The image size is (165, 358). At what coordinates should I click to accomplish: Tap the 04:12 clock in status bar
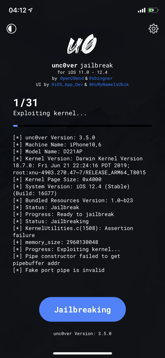pyautogui.click(x=17, y=10)
